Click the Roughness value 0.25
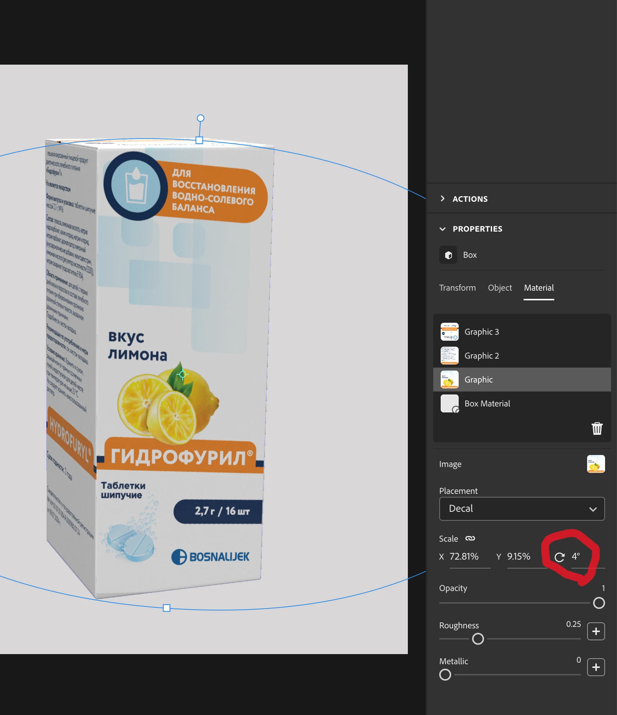This screenshot has width=617, height=715. (x=573, y=624)
